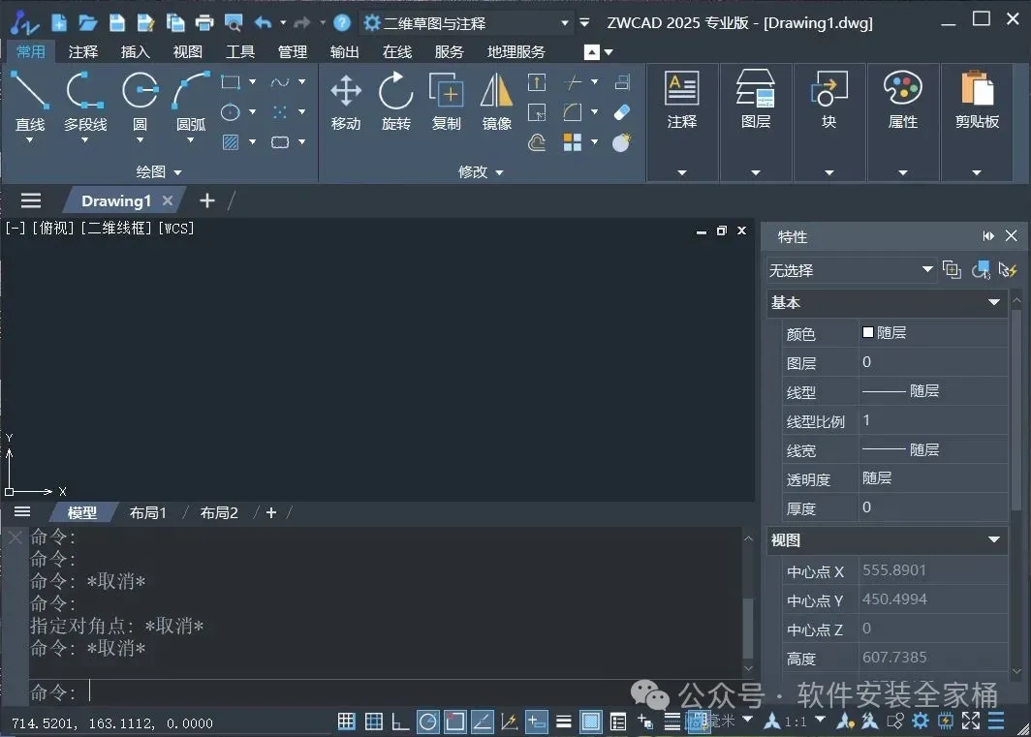Switch to the 布局1 layout tab

[148, 513]
